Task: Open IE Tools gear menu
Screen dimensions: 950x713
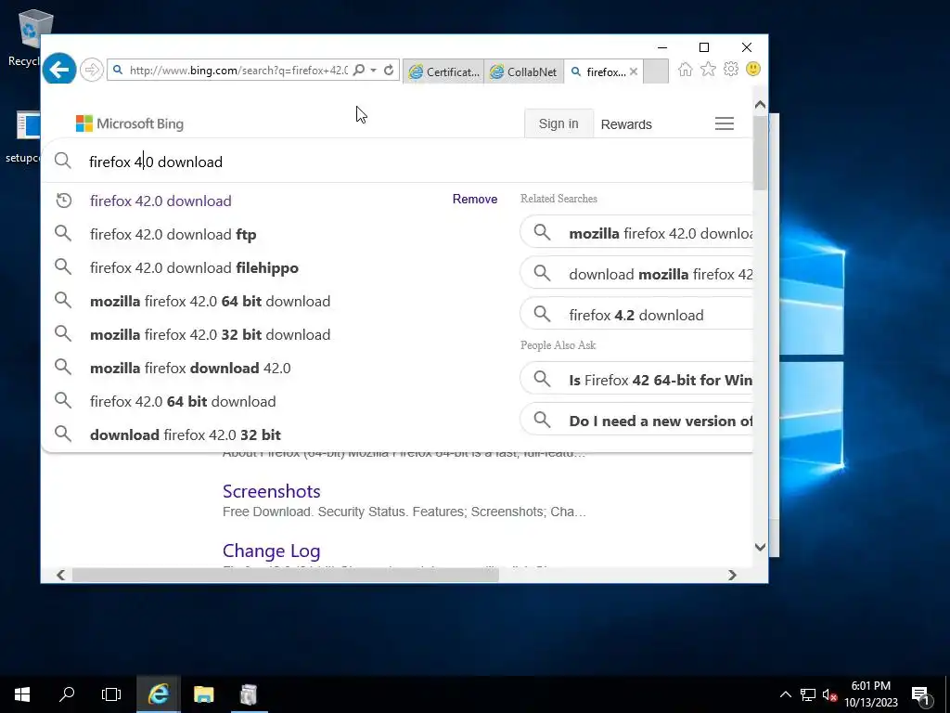Action: point(731,69)
